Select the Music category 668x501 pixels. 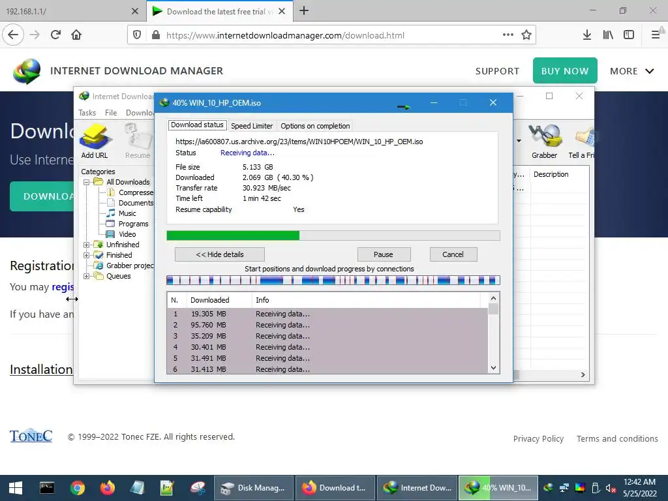[127, 213]
